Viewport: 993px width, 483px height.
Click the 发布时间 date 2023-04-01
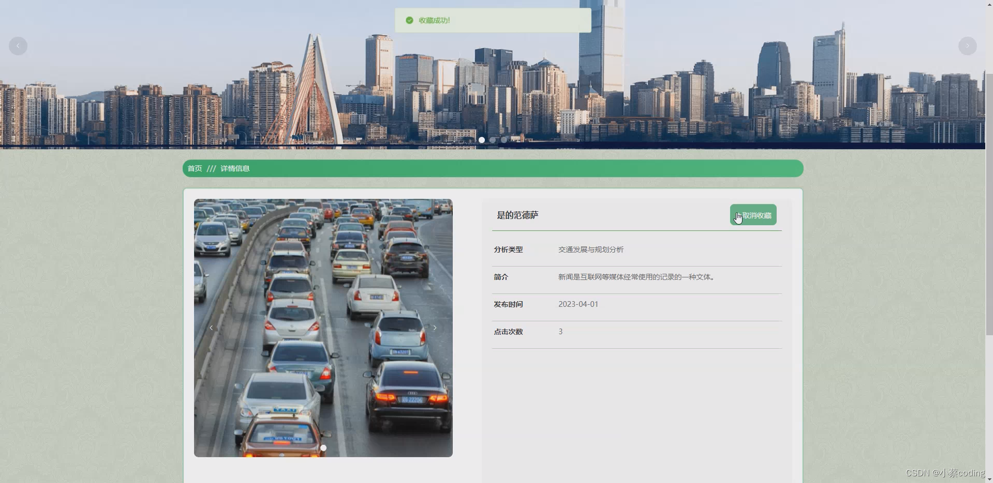[x=578, y=304]
